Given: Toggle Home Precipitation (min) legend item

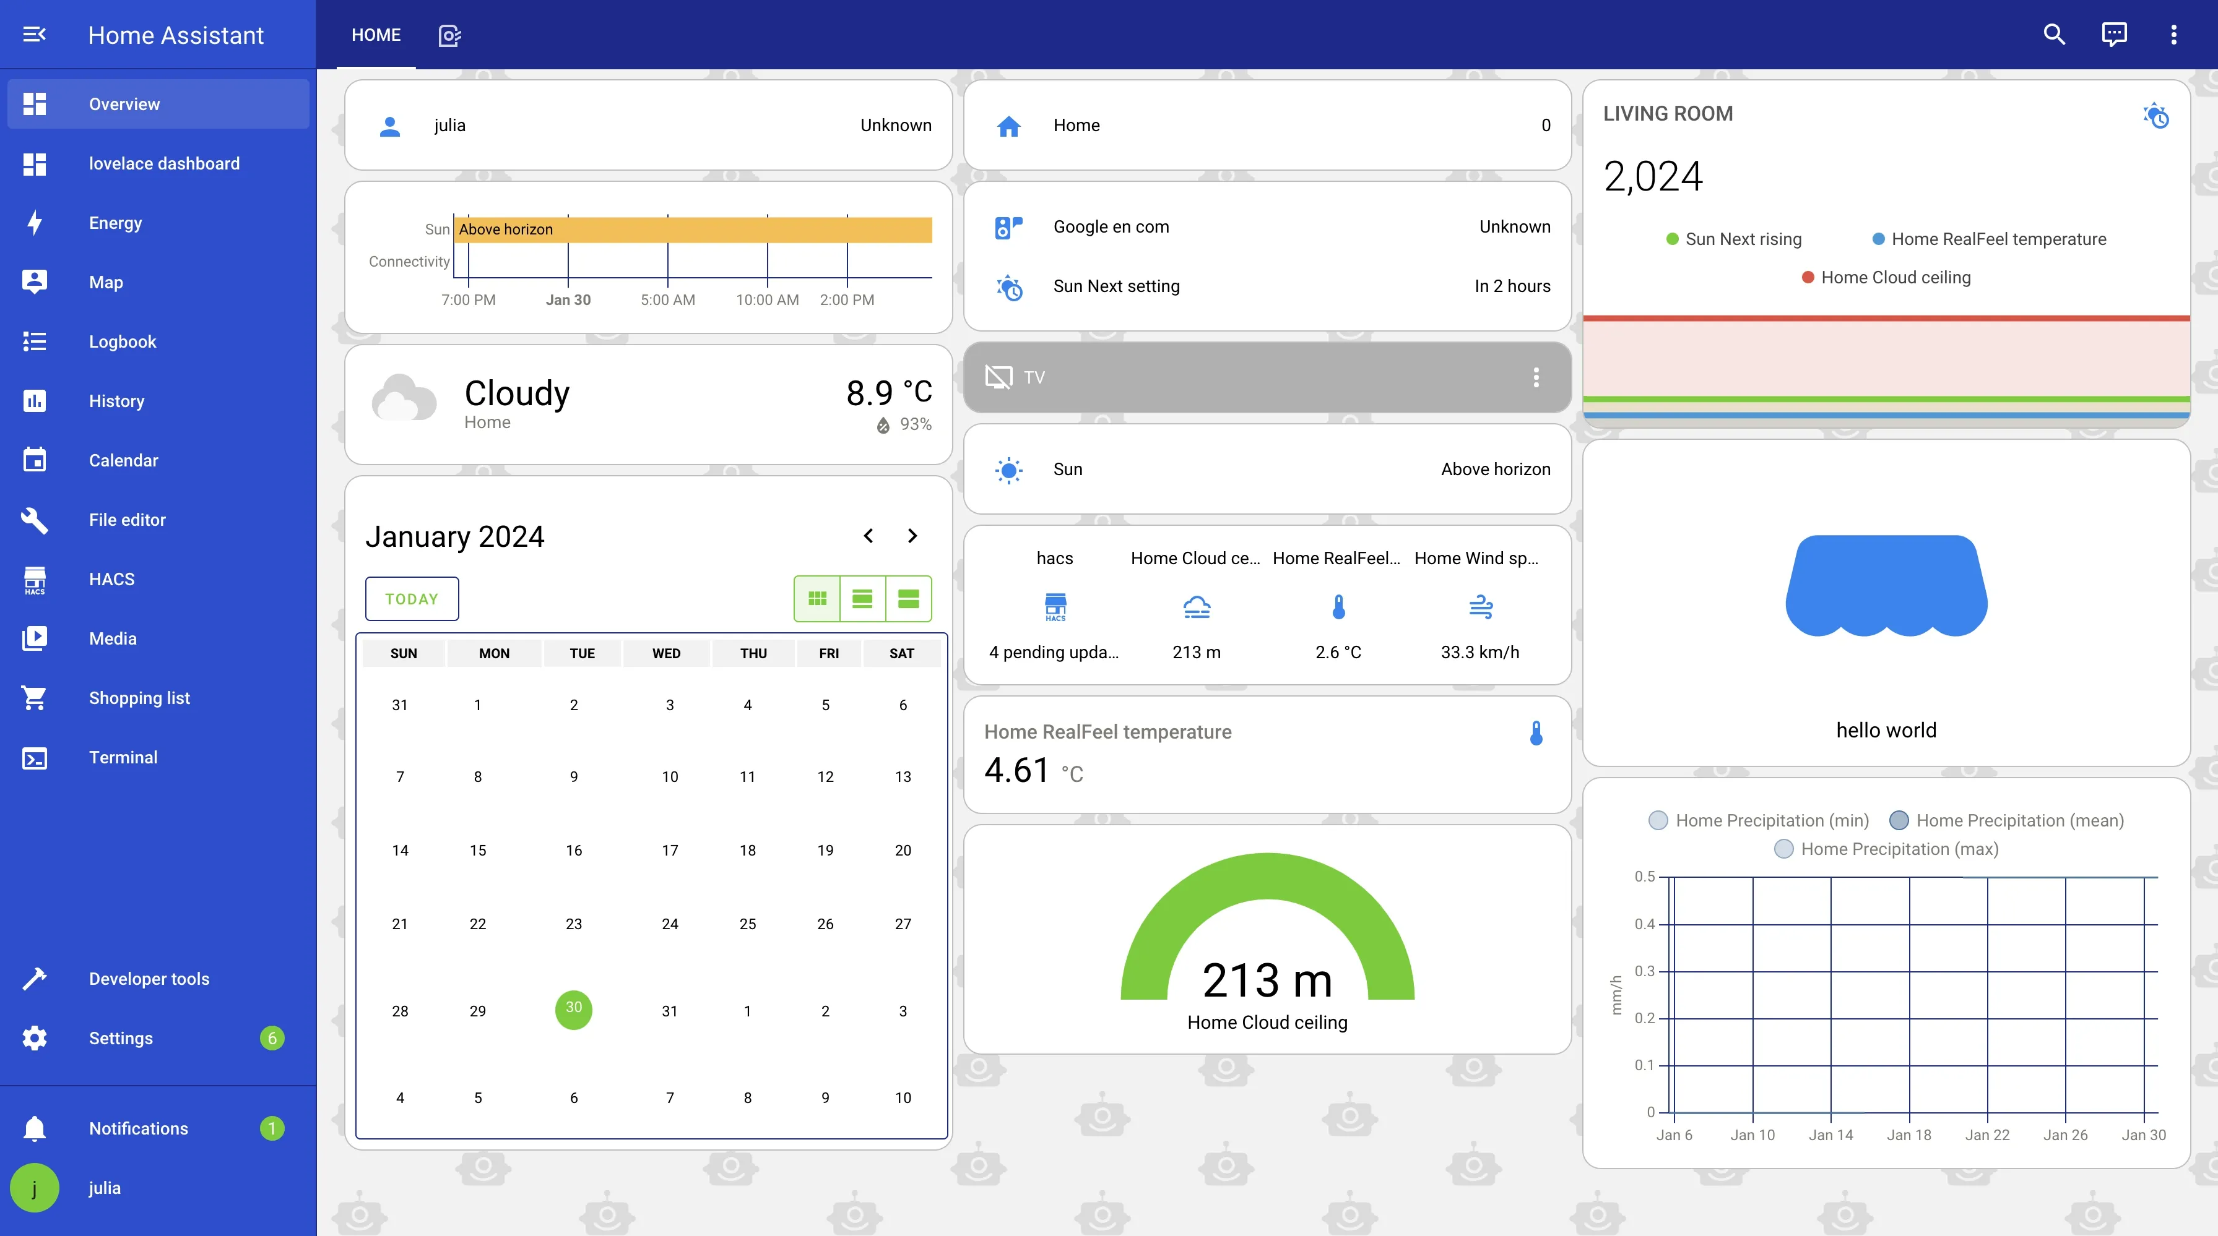Looking at the screenshot, I should click(1758, 820).
